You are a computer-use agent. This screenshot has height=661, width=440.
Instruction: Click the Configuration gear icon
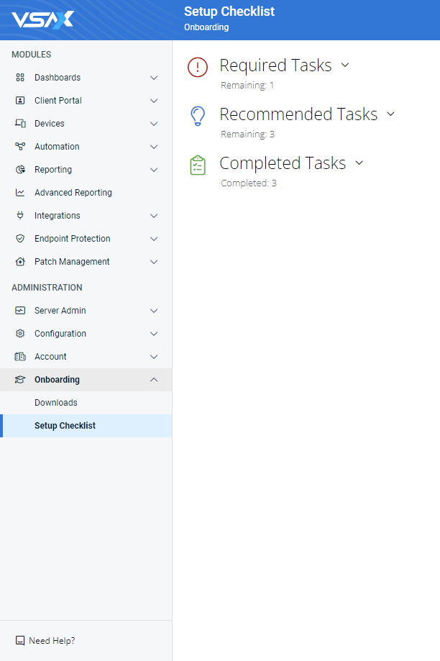(20, 334)
